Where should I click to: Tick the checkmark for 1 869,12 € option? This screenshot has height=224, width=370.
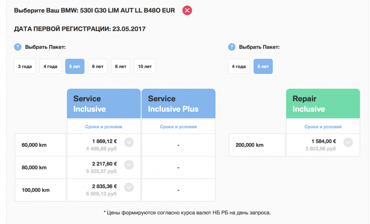pos(129,142)
